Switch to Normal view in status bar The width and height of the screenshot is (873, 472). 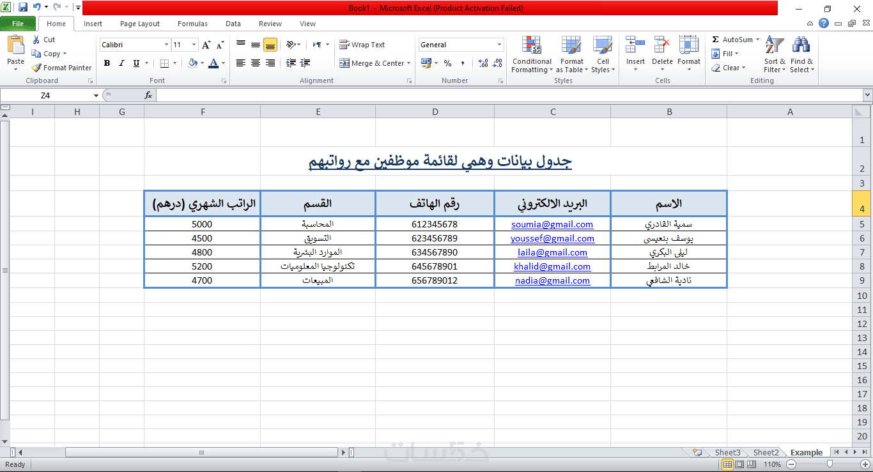click(727, 464)
